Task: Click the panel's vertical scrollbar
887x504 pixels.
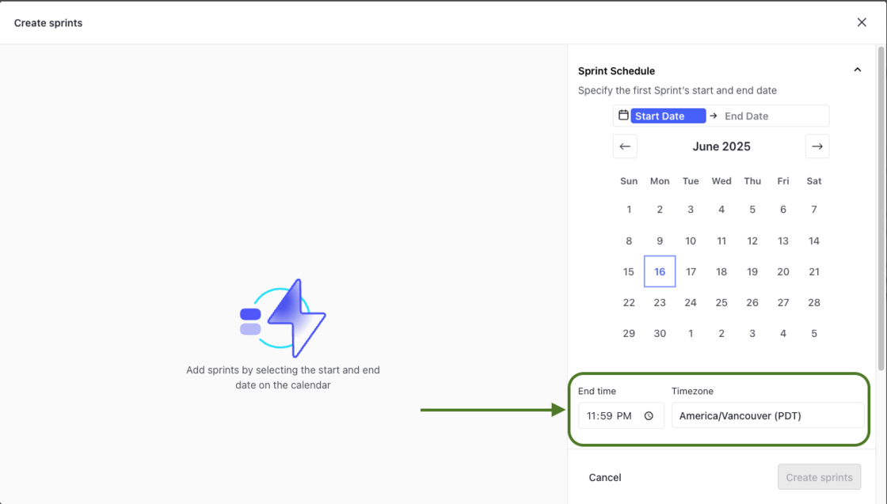Action: point(881,206)
